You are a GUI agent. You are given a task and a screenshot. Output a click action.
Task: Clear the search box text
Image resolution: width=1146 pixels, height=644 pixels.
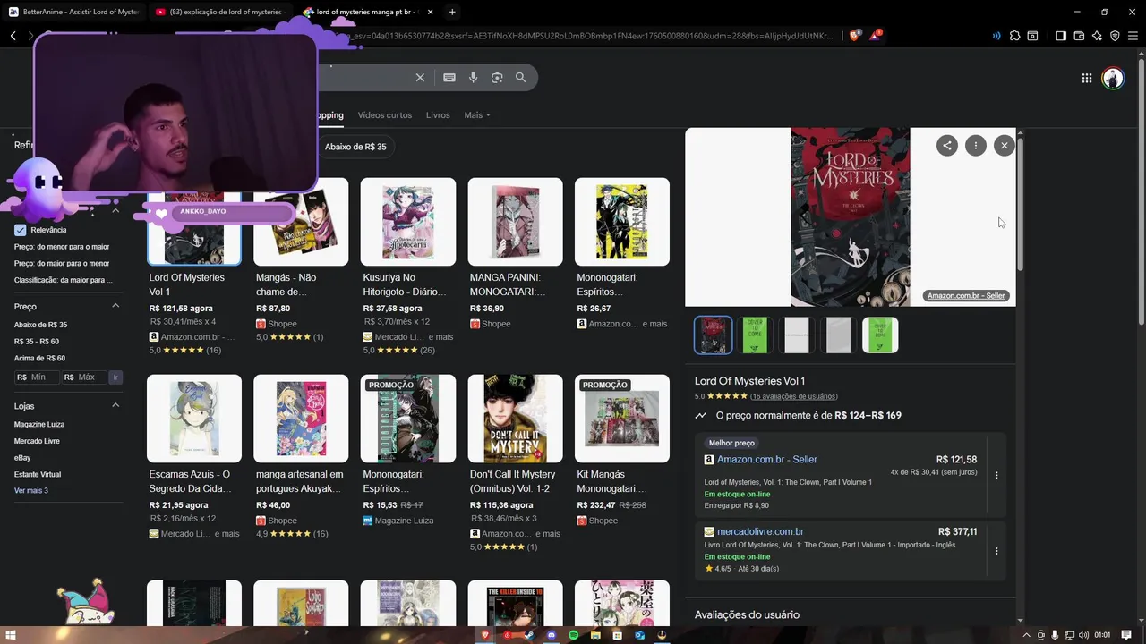click(x=420, y=78)
